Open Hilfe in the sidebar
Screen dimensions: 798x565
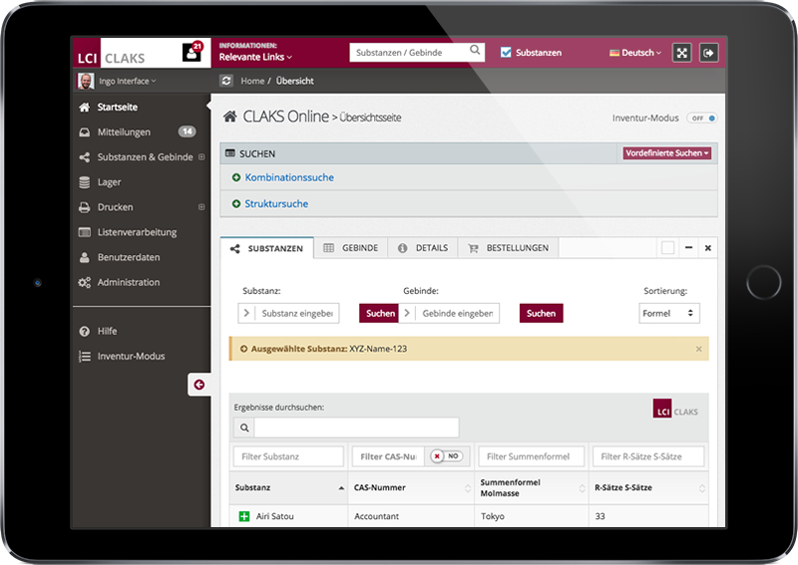[x=107, y=331]
